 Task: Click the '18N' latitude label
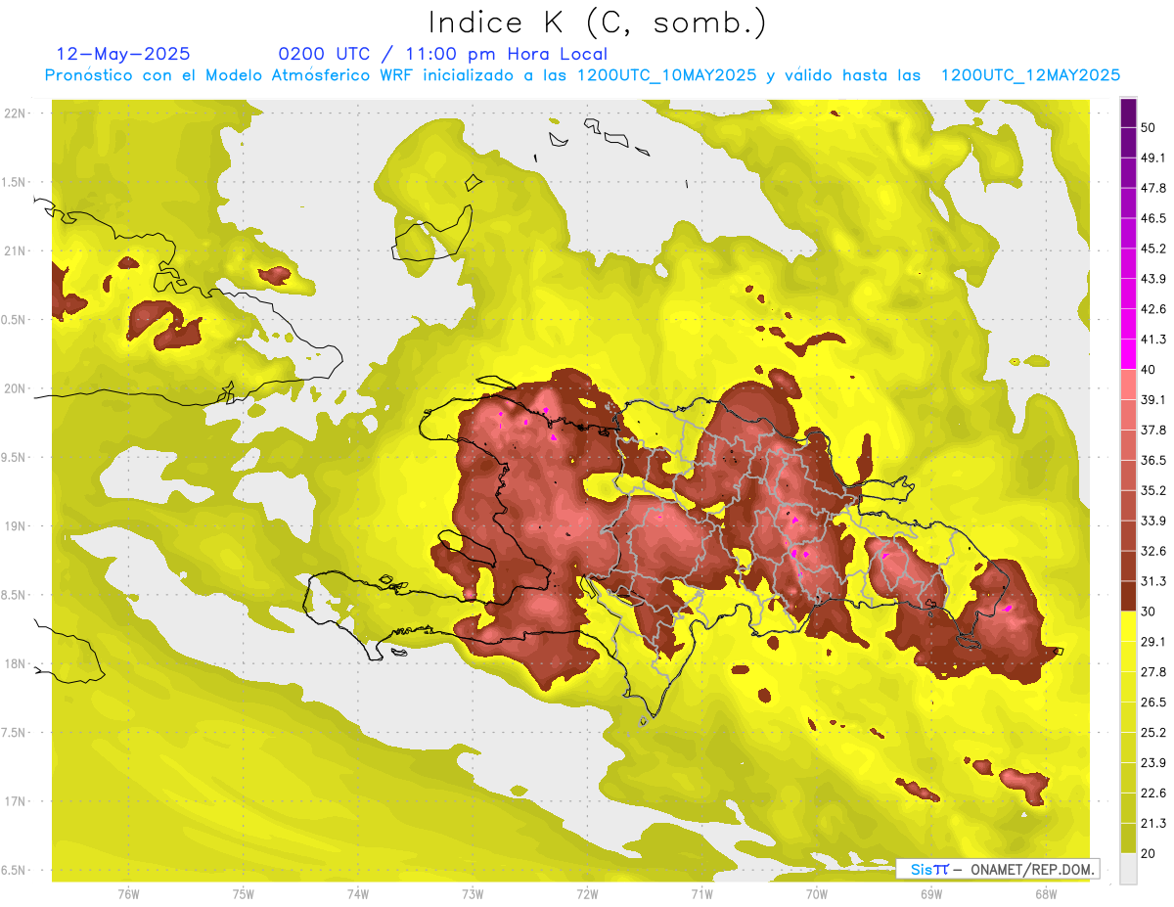[x=17, y=664]
